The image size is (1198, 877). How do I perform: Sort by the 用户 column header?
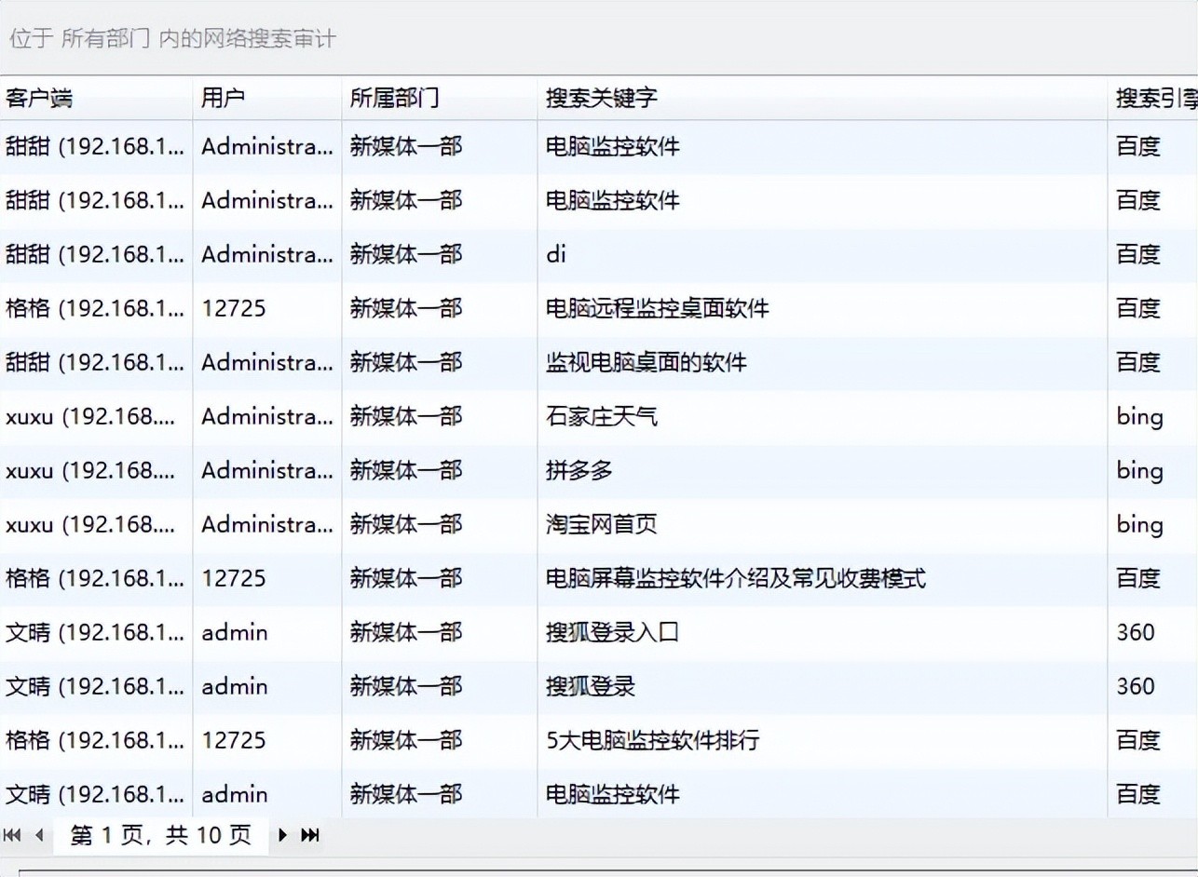tap(224, 98)
